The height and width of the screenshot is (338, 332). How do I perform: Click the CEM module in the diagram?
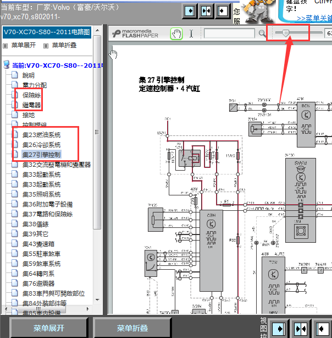[211, 250]
